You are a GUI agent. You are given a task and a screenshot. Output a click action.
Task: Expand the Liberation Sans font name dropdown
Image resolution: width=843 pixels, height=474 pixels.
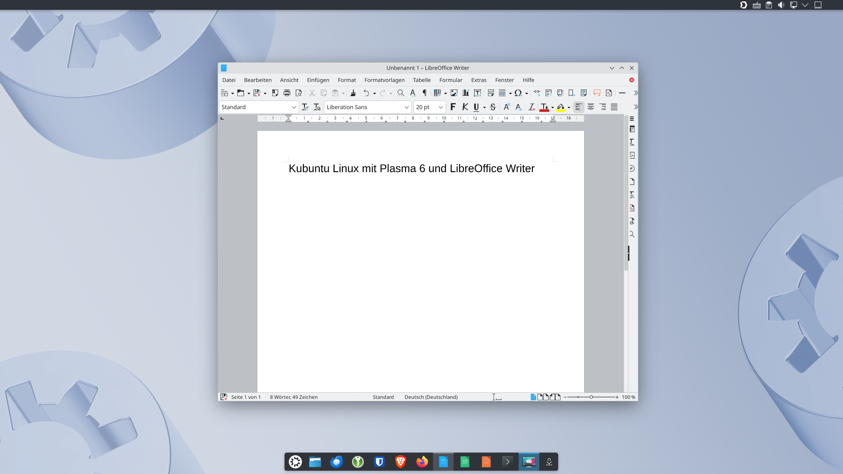pyautogui.click(x=406, y=107)
